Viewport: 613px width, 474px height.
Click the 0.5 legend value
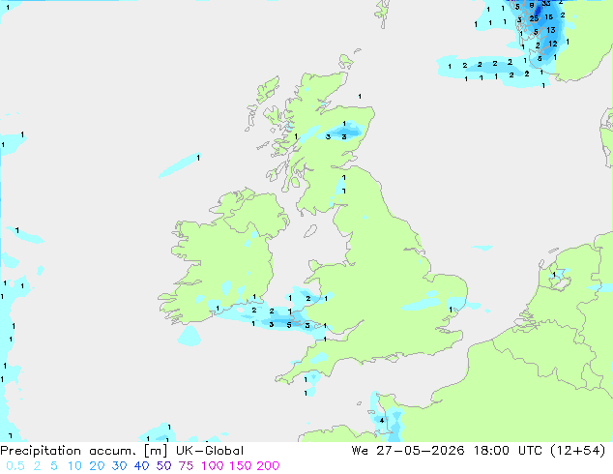point(15,466)
